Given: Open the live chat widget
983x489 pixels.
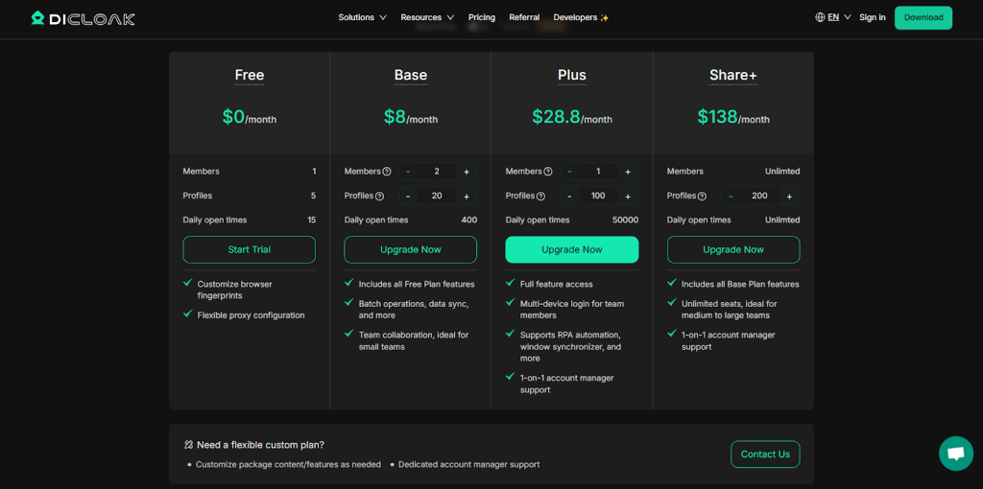Looking at the screenshot, I should click(x=955, y=454).
